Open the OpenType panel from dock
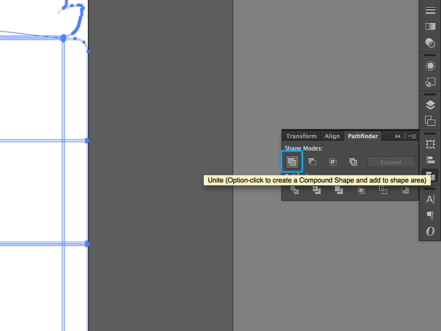Viewport: 441px width, 331px height. 430,231
